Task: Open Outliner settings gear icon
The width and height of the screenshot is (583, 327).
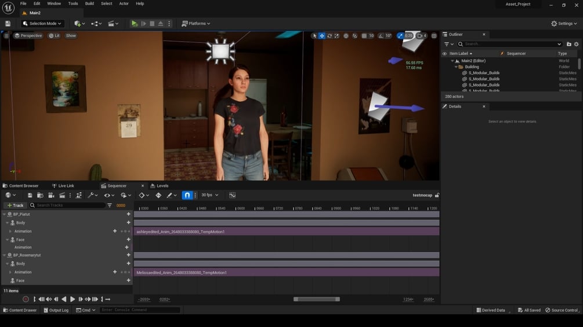Action: (x=576, y=44)
